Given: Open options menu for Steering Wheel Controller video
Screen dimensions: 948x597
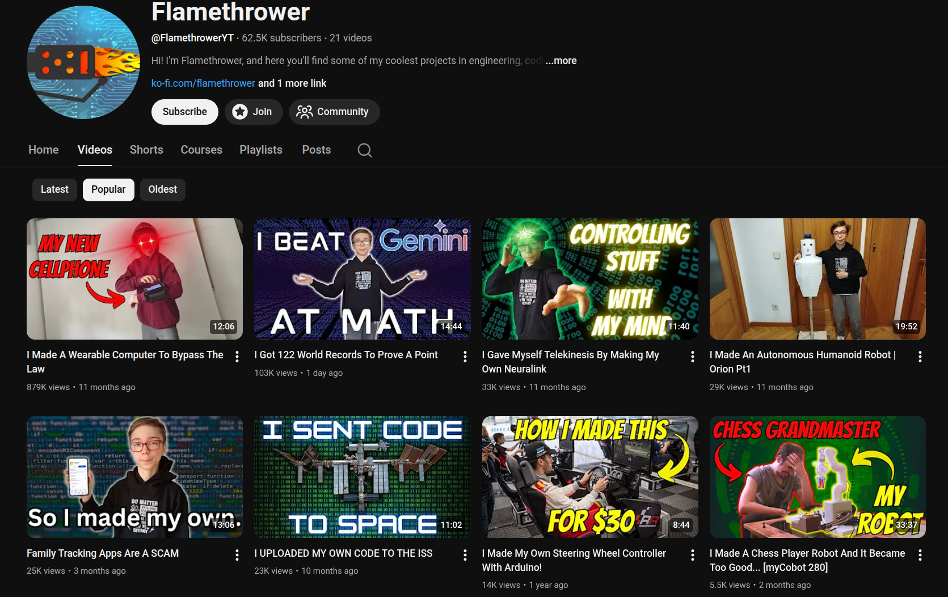Looking at the screenshot, I should [693, 555].
